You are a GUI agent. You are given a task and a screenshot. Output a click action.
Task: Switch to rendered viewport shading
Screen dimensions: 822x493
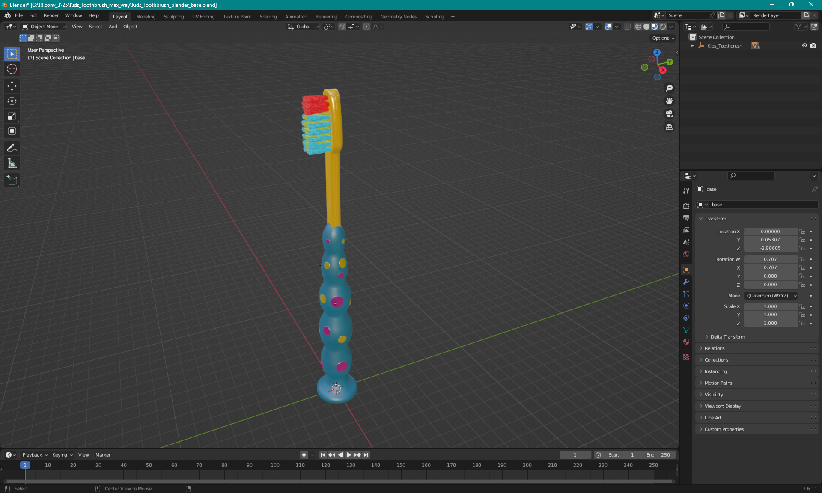coord(663,27)
